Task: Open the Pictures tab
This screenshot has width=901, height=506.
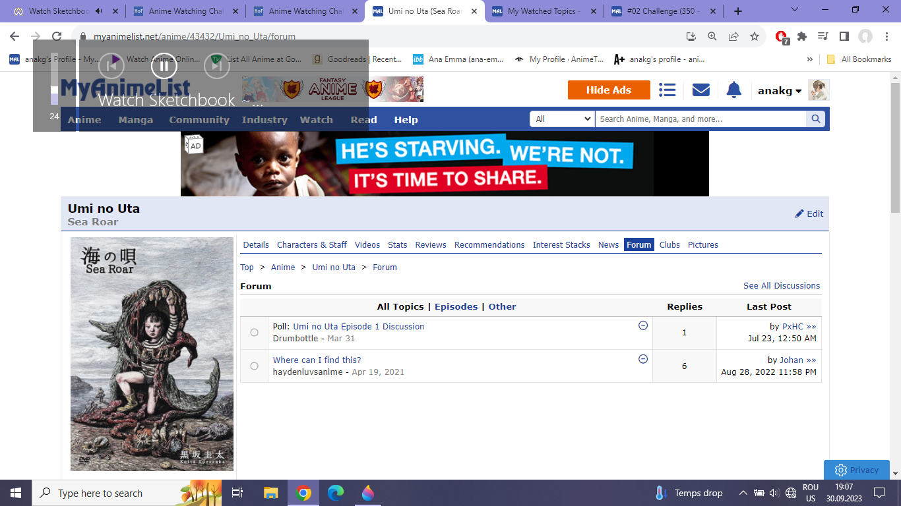Action: coord(703,245)
